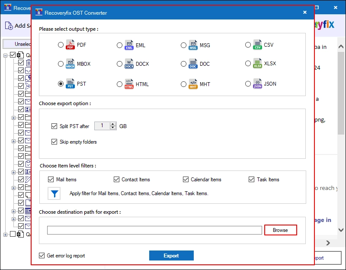Click the JSON file format icon
This screenshot has width=346, height=270.
257,84
